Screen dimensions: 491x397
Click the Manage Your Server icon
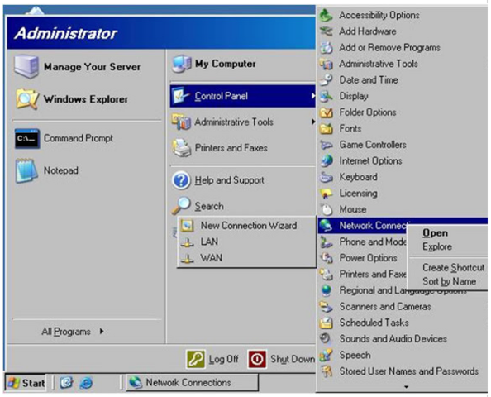coord(26,66)
